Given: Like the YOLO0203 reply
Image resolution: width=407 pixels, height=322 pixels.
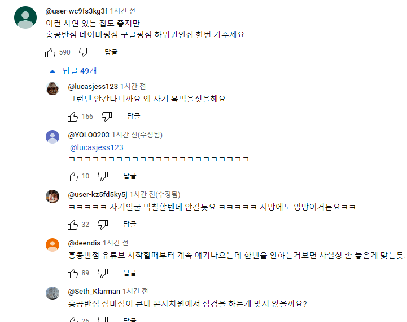Looking at the screenshot, I should pos(73,176).
